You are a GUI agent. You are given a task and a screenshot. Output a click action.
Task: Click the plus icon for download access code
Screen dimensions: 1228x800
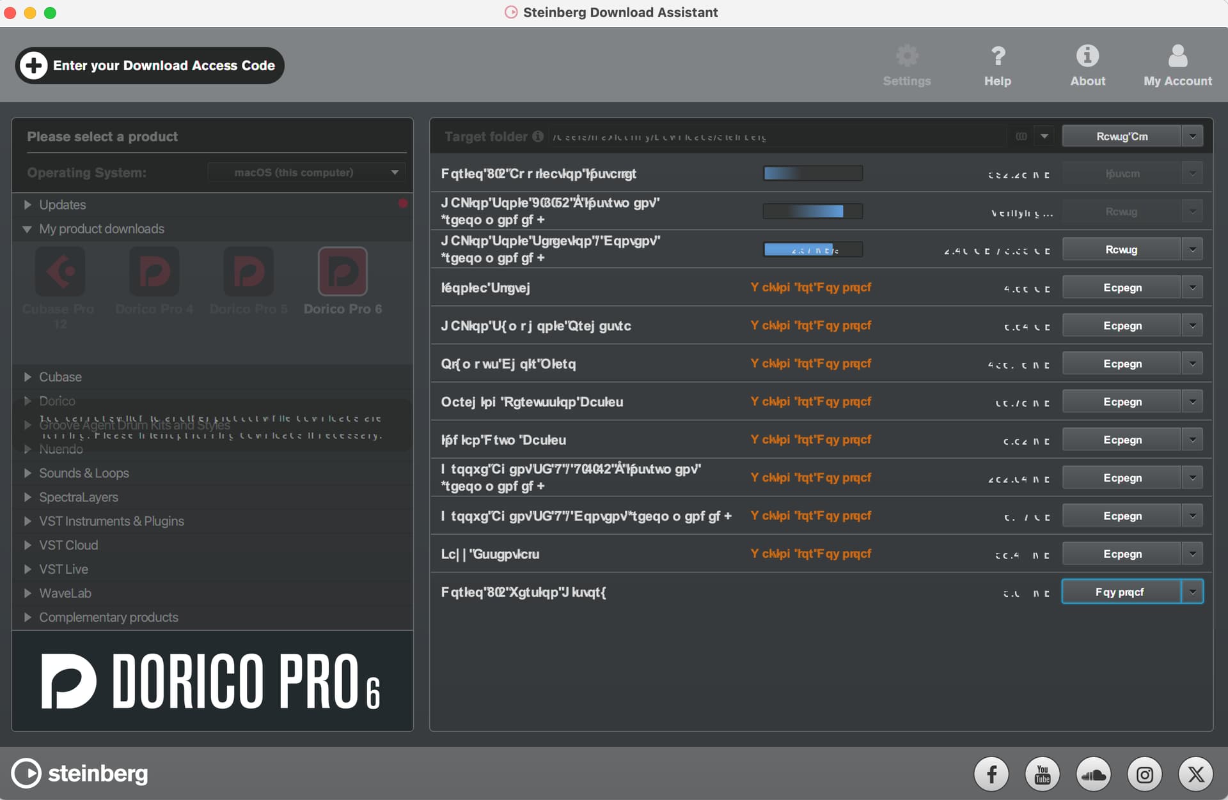pos(34,65)
